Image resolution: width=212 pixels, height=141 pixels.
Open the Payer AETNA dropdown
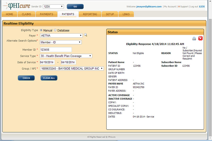tap(61, 36)
